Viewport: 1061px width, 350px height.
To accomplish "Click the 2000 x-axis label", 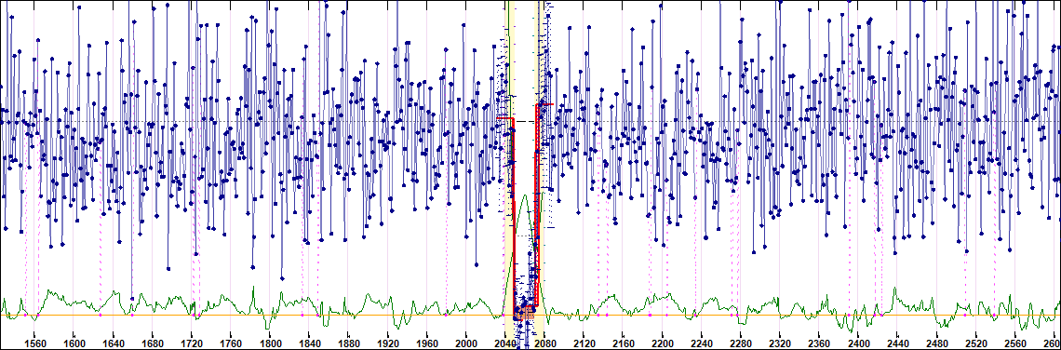I will [x=466, y=343].
